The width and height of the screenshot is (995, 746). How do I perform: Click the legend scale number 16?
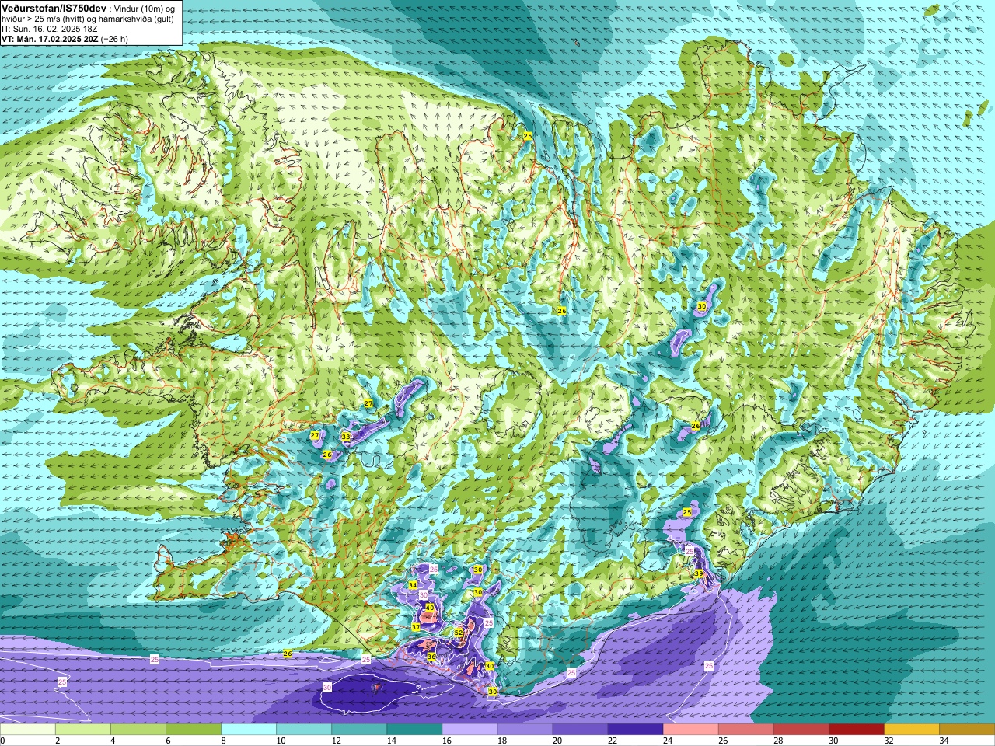446,741
